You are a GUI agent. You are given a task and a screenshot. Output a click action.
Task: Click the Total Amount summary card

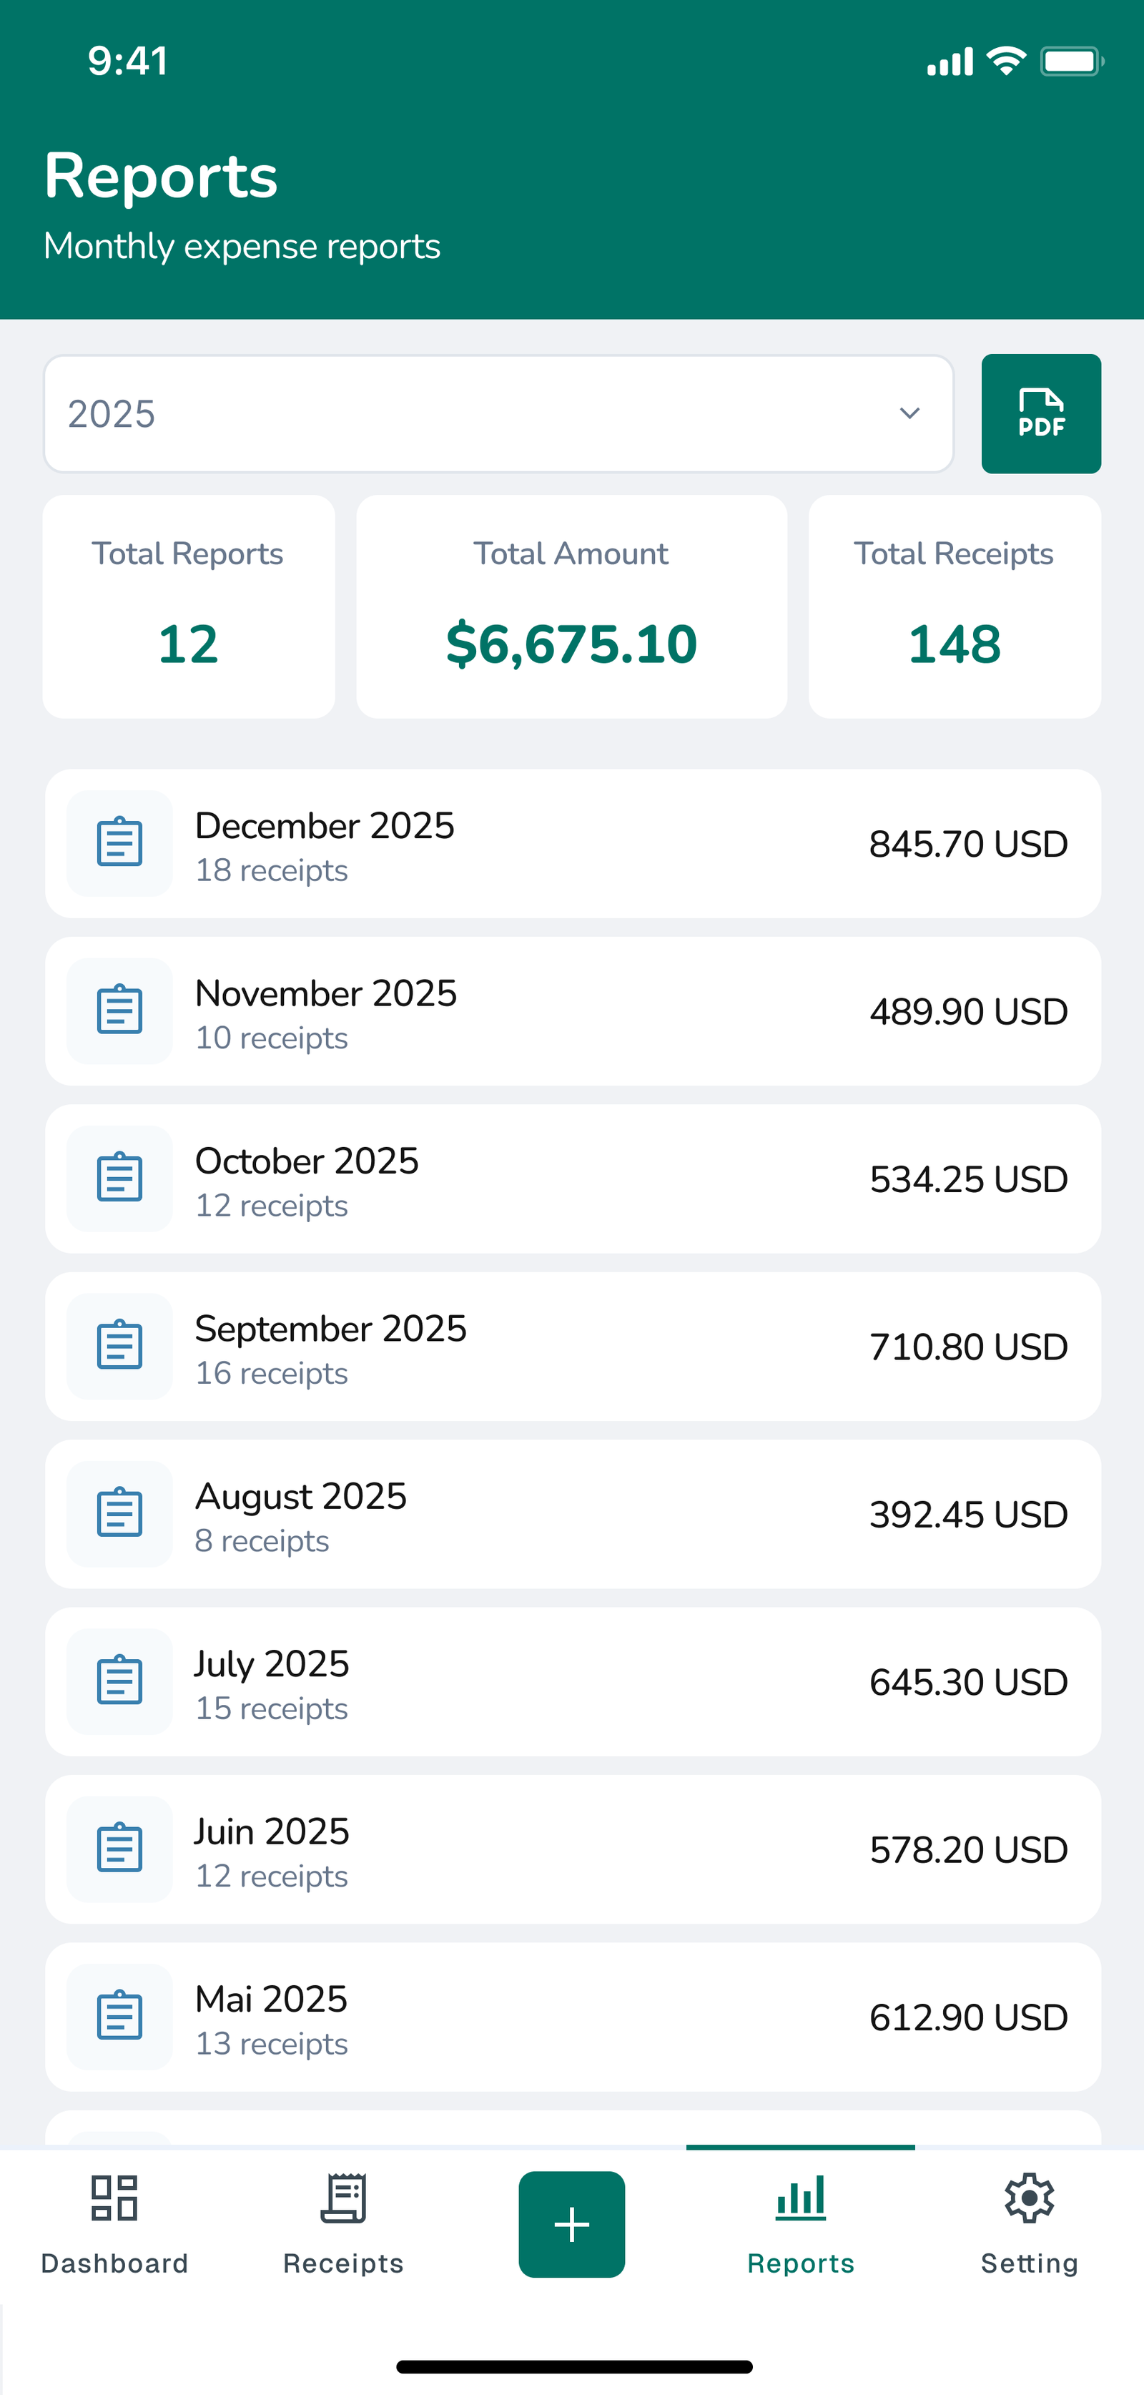click(571, 606)
